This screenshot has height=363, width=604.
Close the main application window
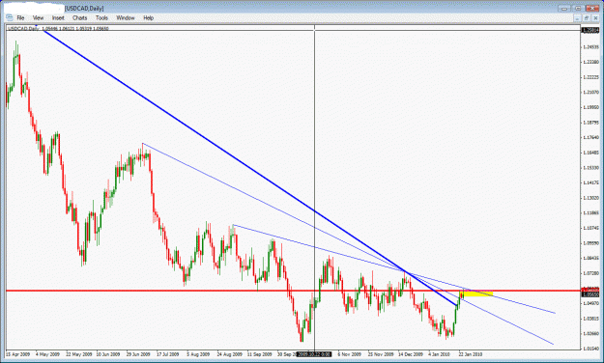click(592, 8)
